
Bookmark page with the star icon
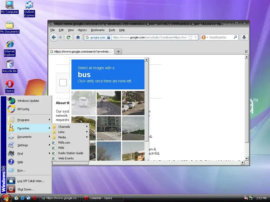click(190, 37)
